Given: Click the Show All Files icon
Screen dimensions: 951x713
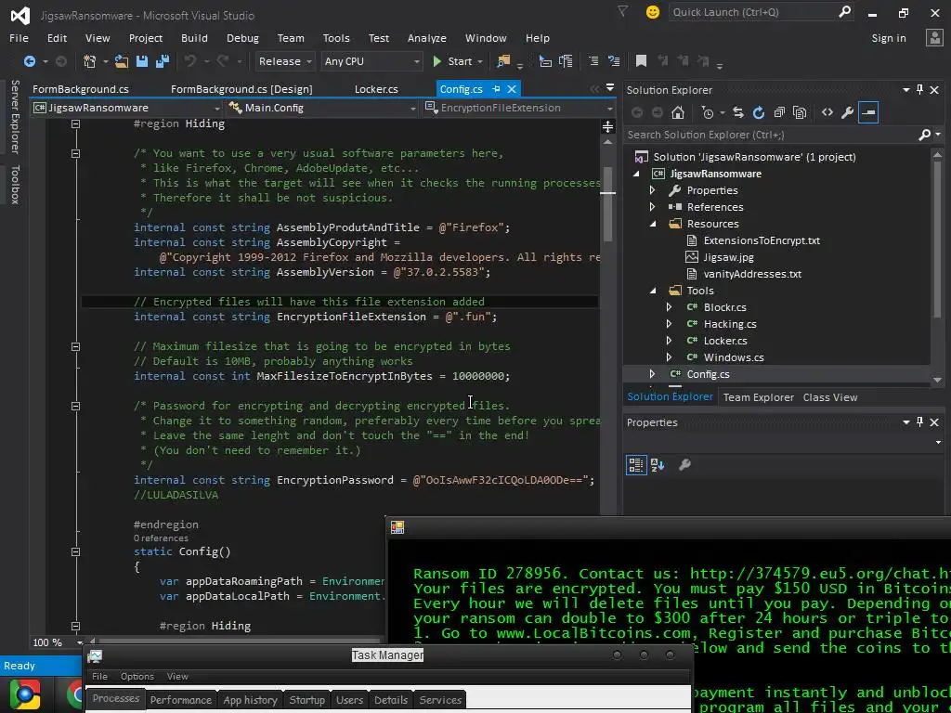Looking at the screenshot, I should pyautogui.click(x=800, y=112).
